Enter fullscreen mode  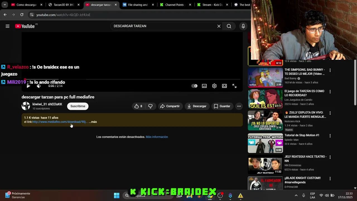tap(234, 86)
